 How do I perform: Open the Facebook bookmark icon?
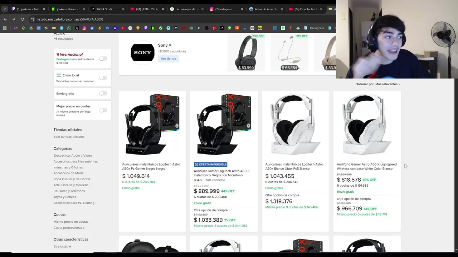point(92,28)
